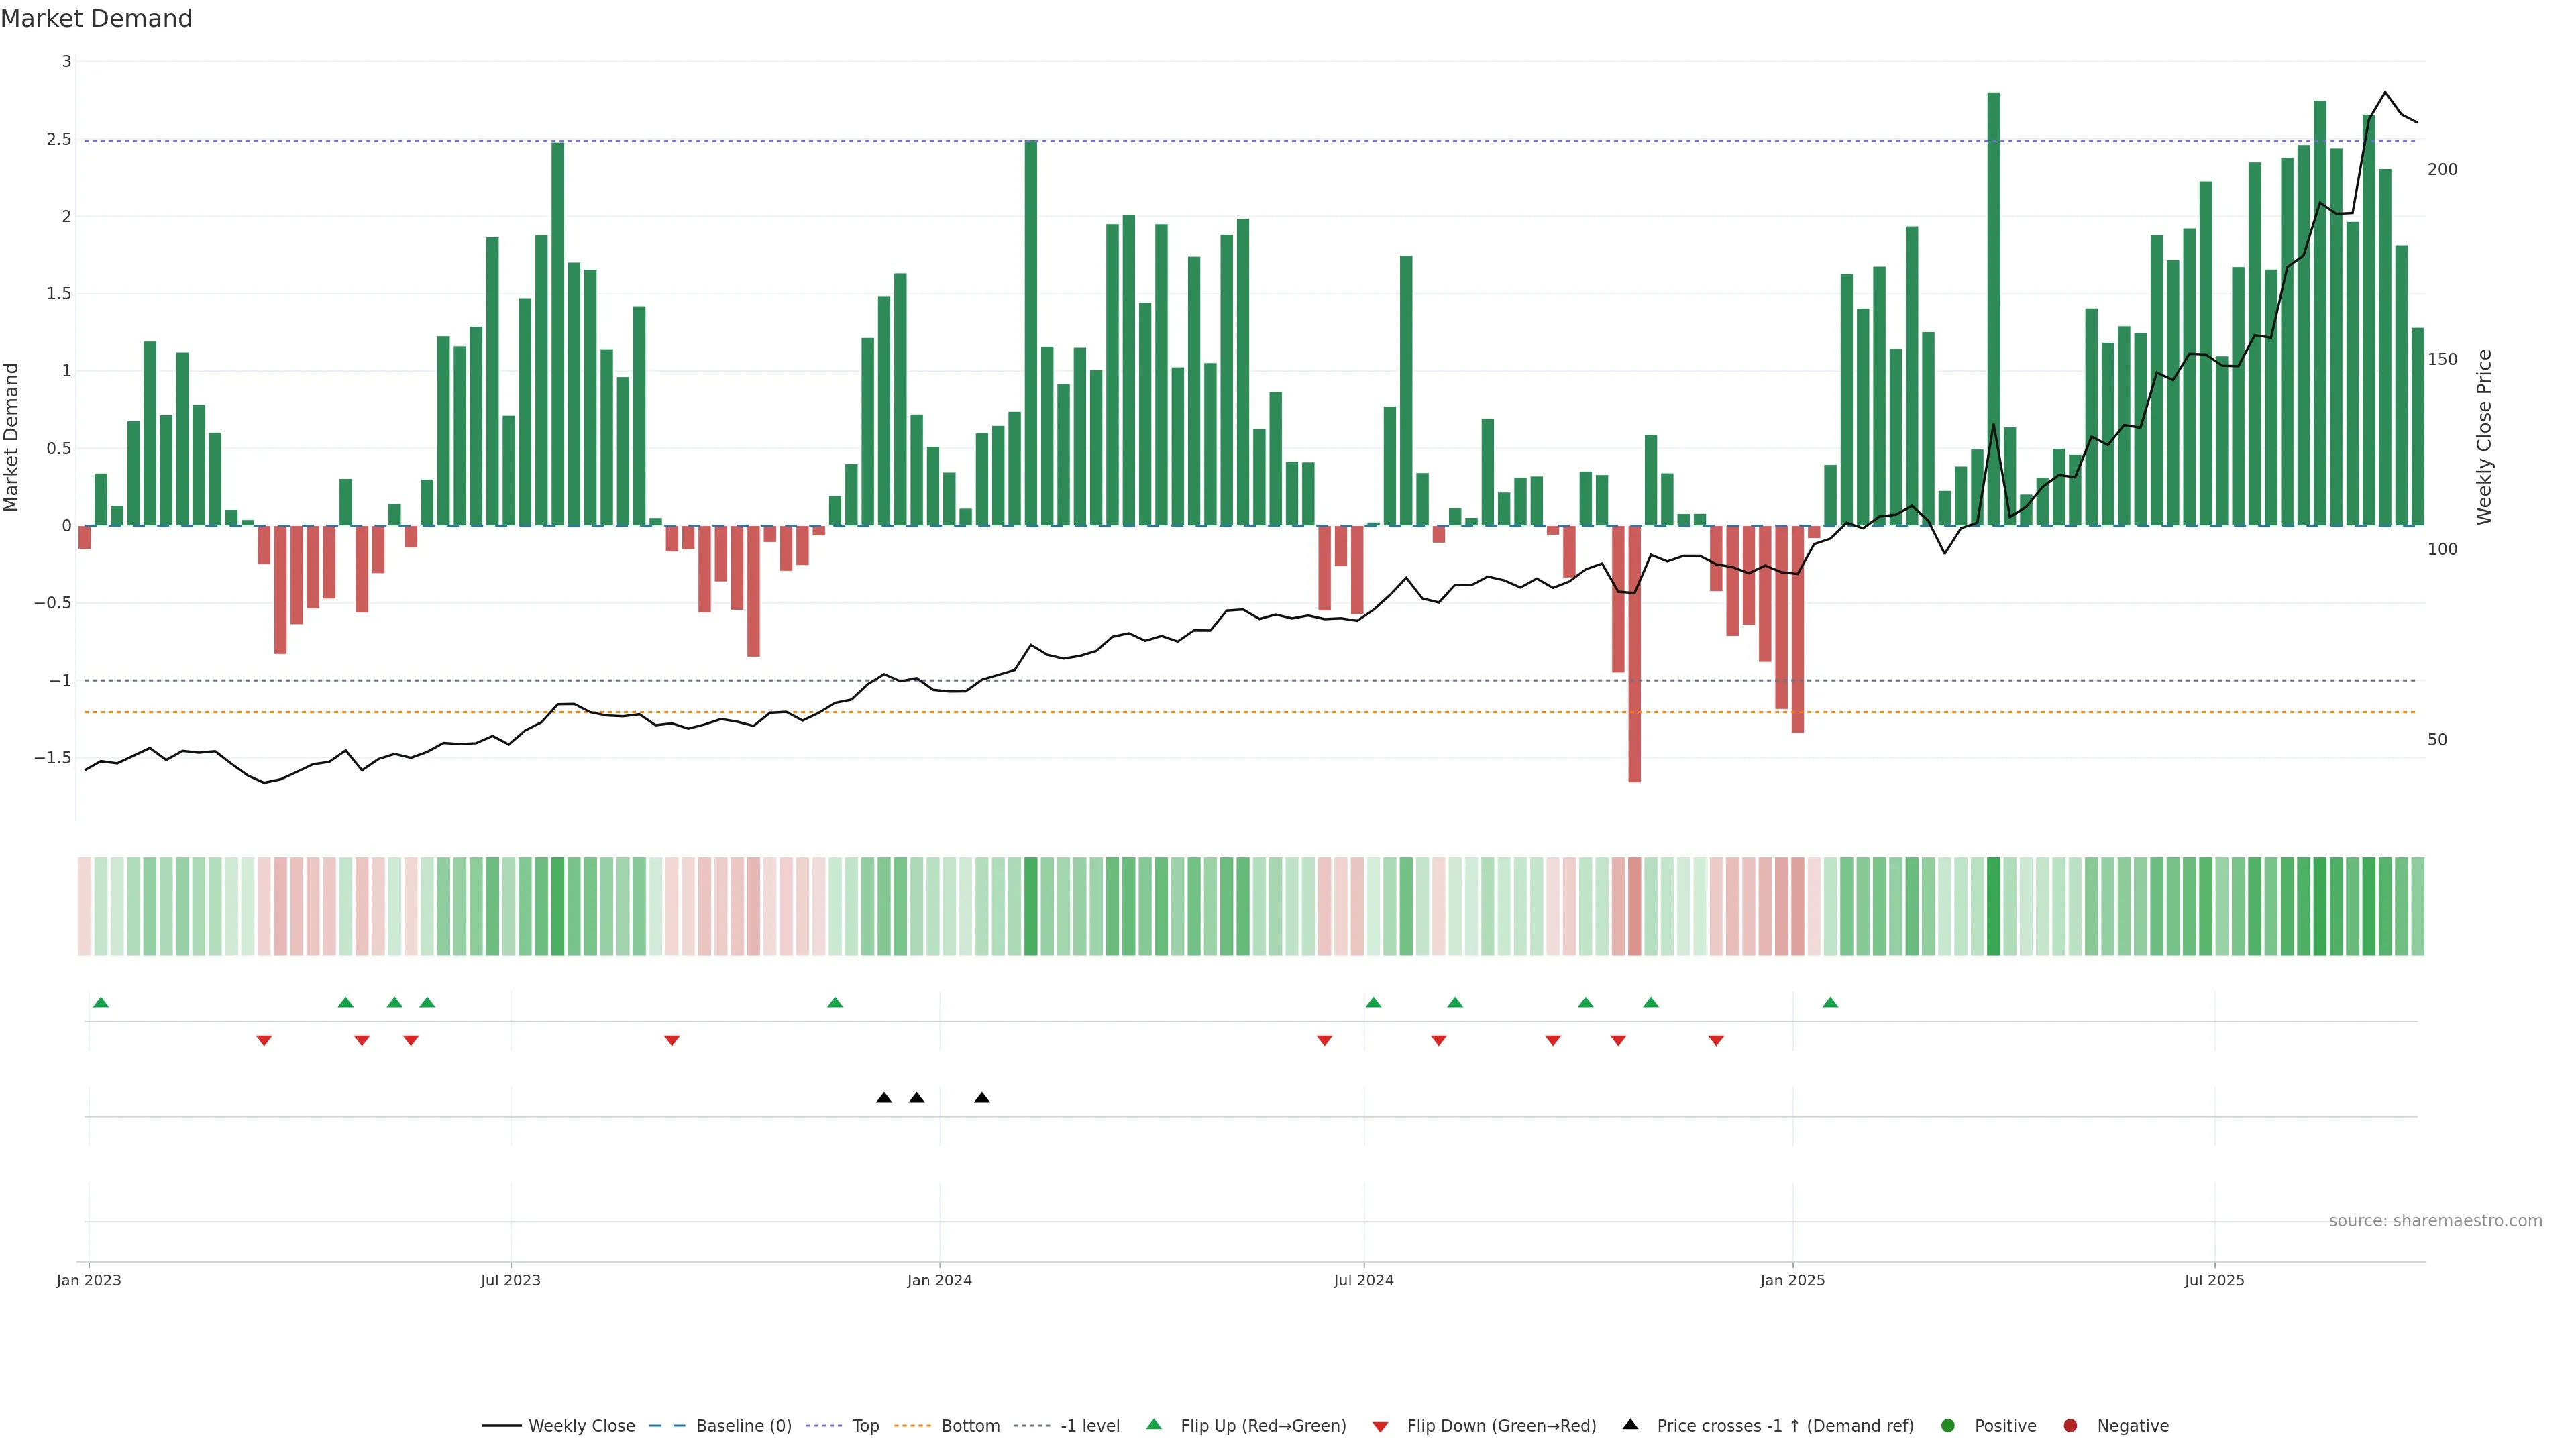Click the darkest green heatmap cell in spring 2025
The image size is (2576, 1449).
[1993, 906]
